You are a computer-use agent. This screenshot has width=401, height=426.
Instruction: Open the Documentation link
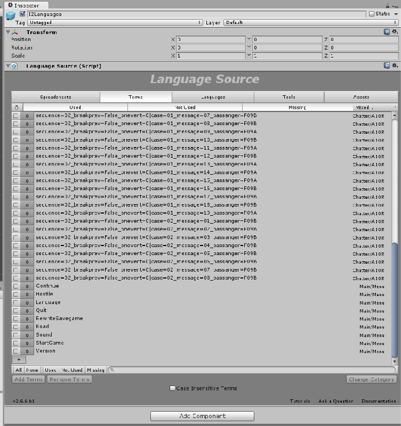click(x=380, y=401)
